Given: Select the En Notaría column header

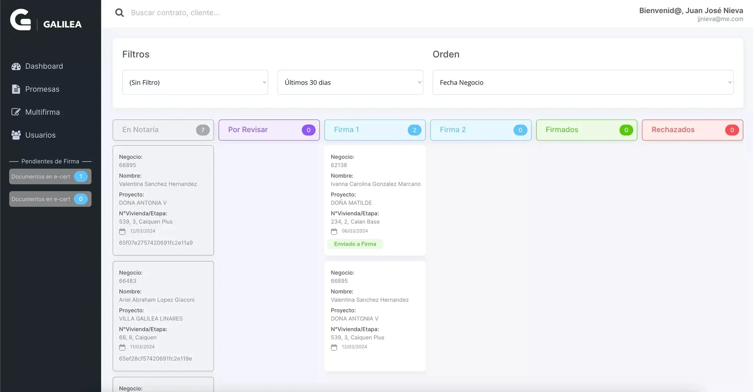Looking at the screenshot, I should (x=163, y=130).
